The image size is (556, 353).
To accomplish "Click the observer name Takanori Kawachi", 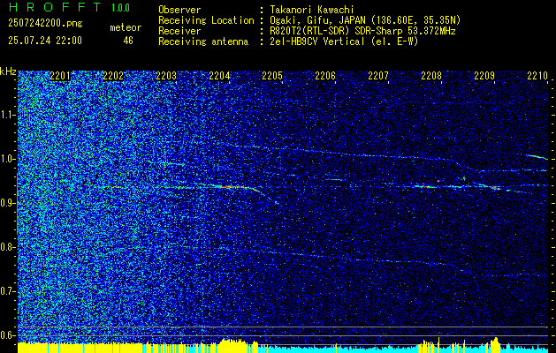I will 312,10.
